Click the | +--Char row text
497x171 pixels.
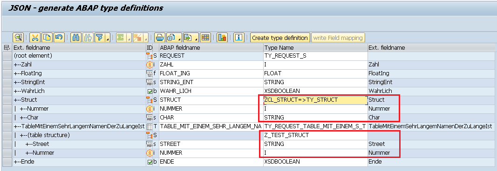[x=26, y=118]
